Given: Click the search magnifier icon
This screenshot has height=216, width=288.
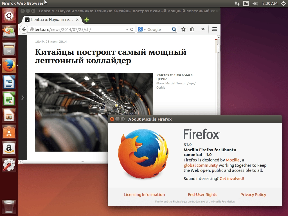Looking at the screenshot, I should pos(174,29).
